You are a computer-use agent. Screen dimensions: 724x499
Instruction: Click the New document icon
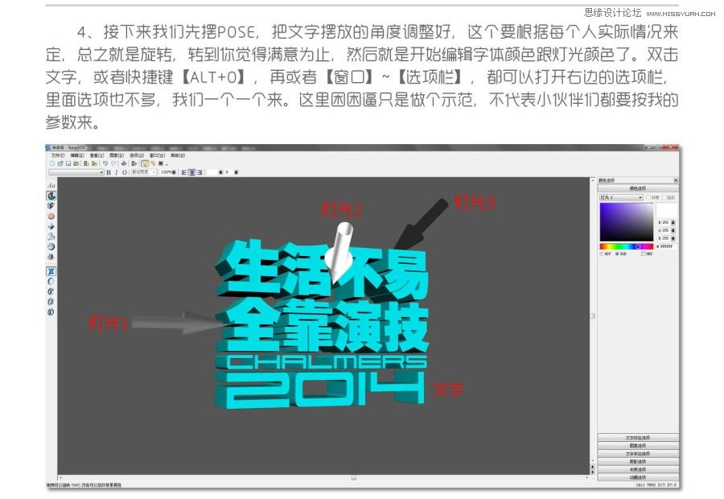tap(52, 163)
